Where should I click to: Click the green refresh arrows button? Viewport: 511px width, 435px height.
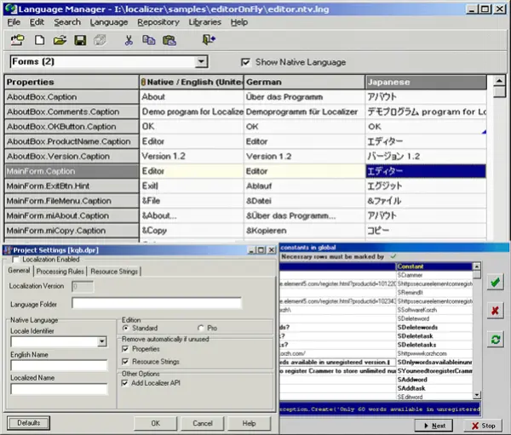[495, 340]
